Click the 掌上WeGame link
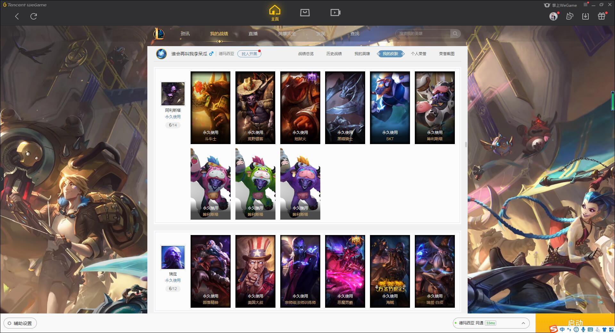This screenshot has height=333, width=615. tap(561, 5)
